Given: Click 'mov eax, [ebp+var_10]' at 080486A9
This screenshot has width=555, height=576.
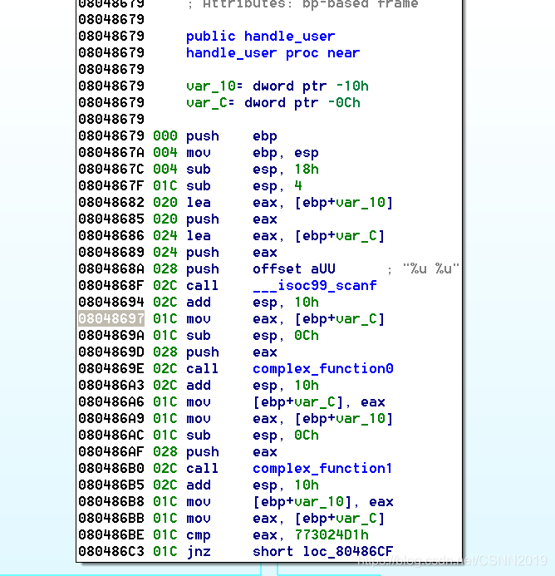Looking at the screenshot, I should 289,418.
